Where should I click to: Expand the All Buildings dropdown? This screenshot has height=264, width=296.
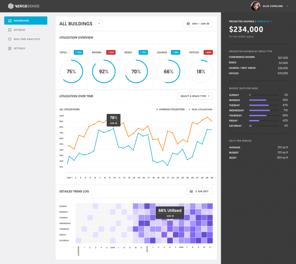pos(99,24)
